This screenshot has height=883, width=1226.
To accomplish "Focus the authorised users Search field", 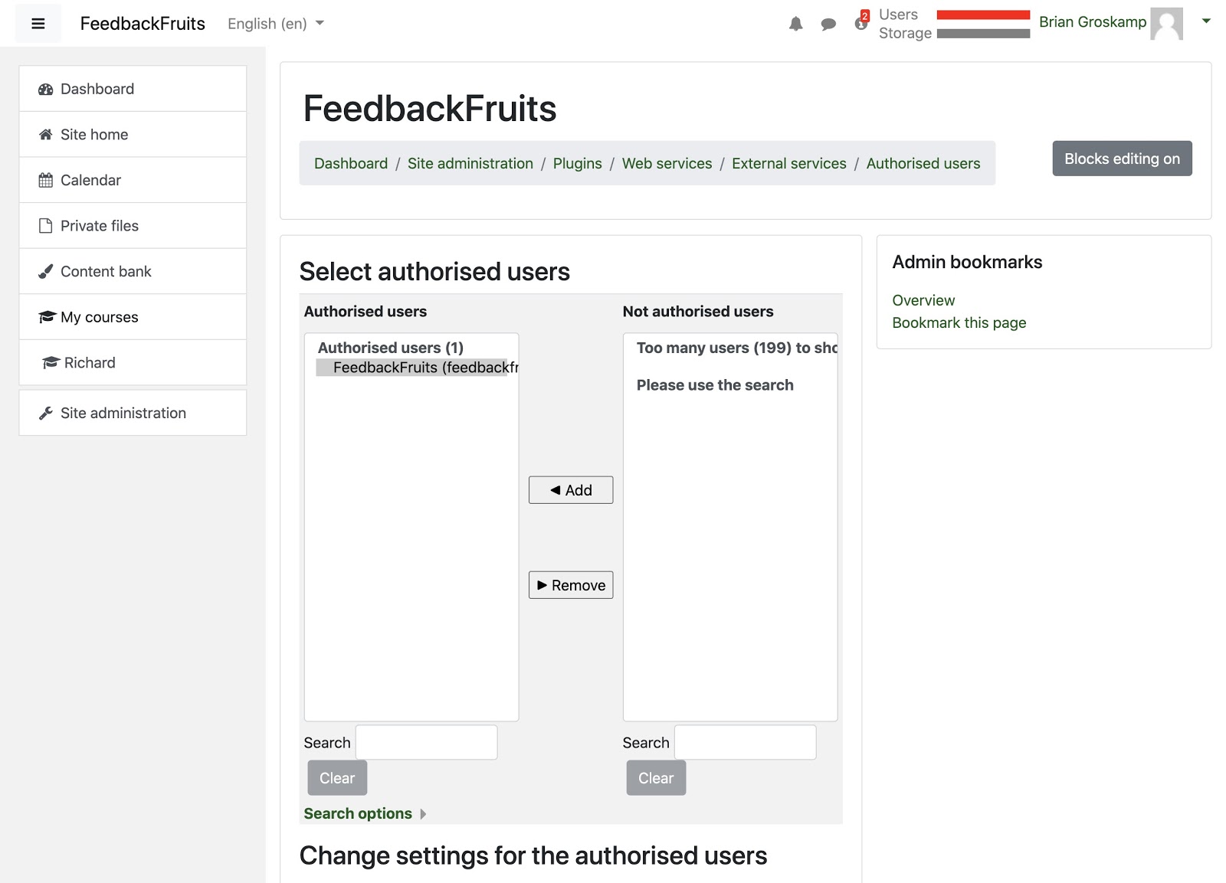I will 427,742.
